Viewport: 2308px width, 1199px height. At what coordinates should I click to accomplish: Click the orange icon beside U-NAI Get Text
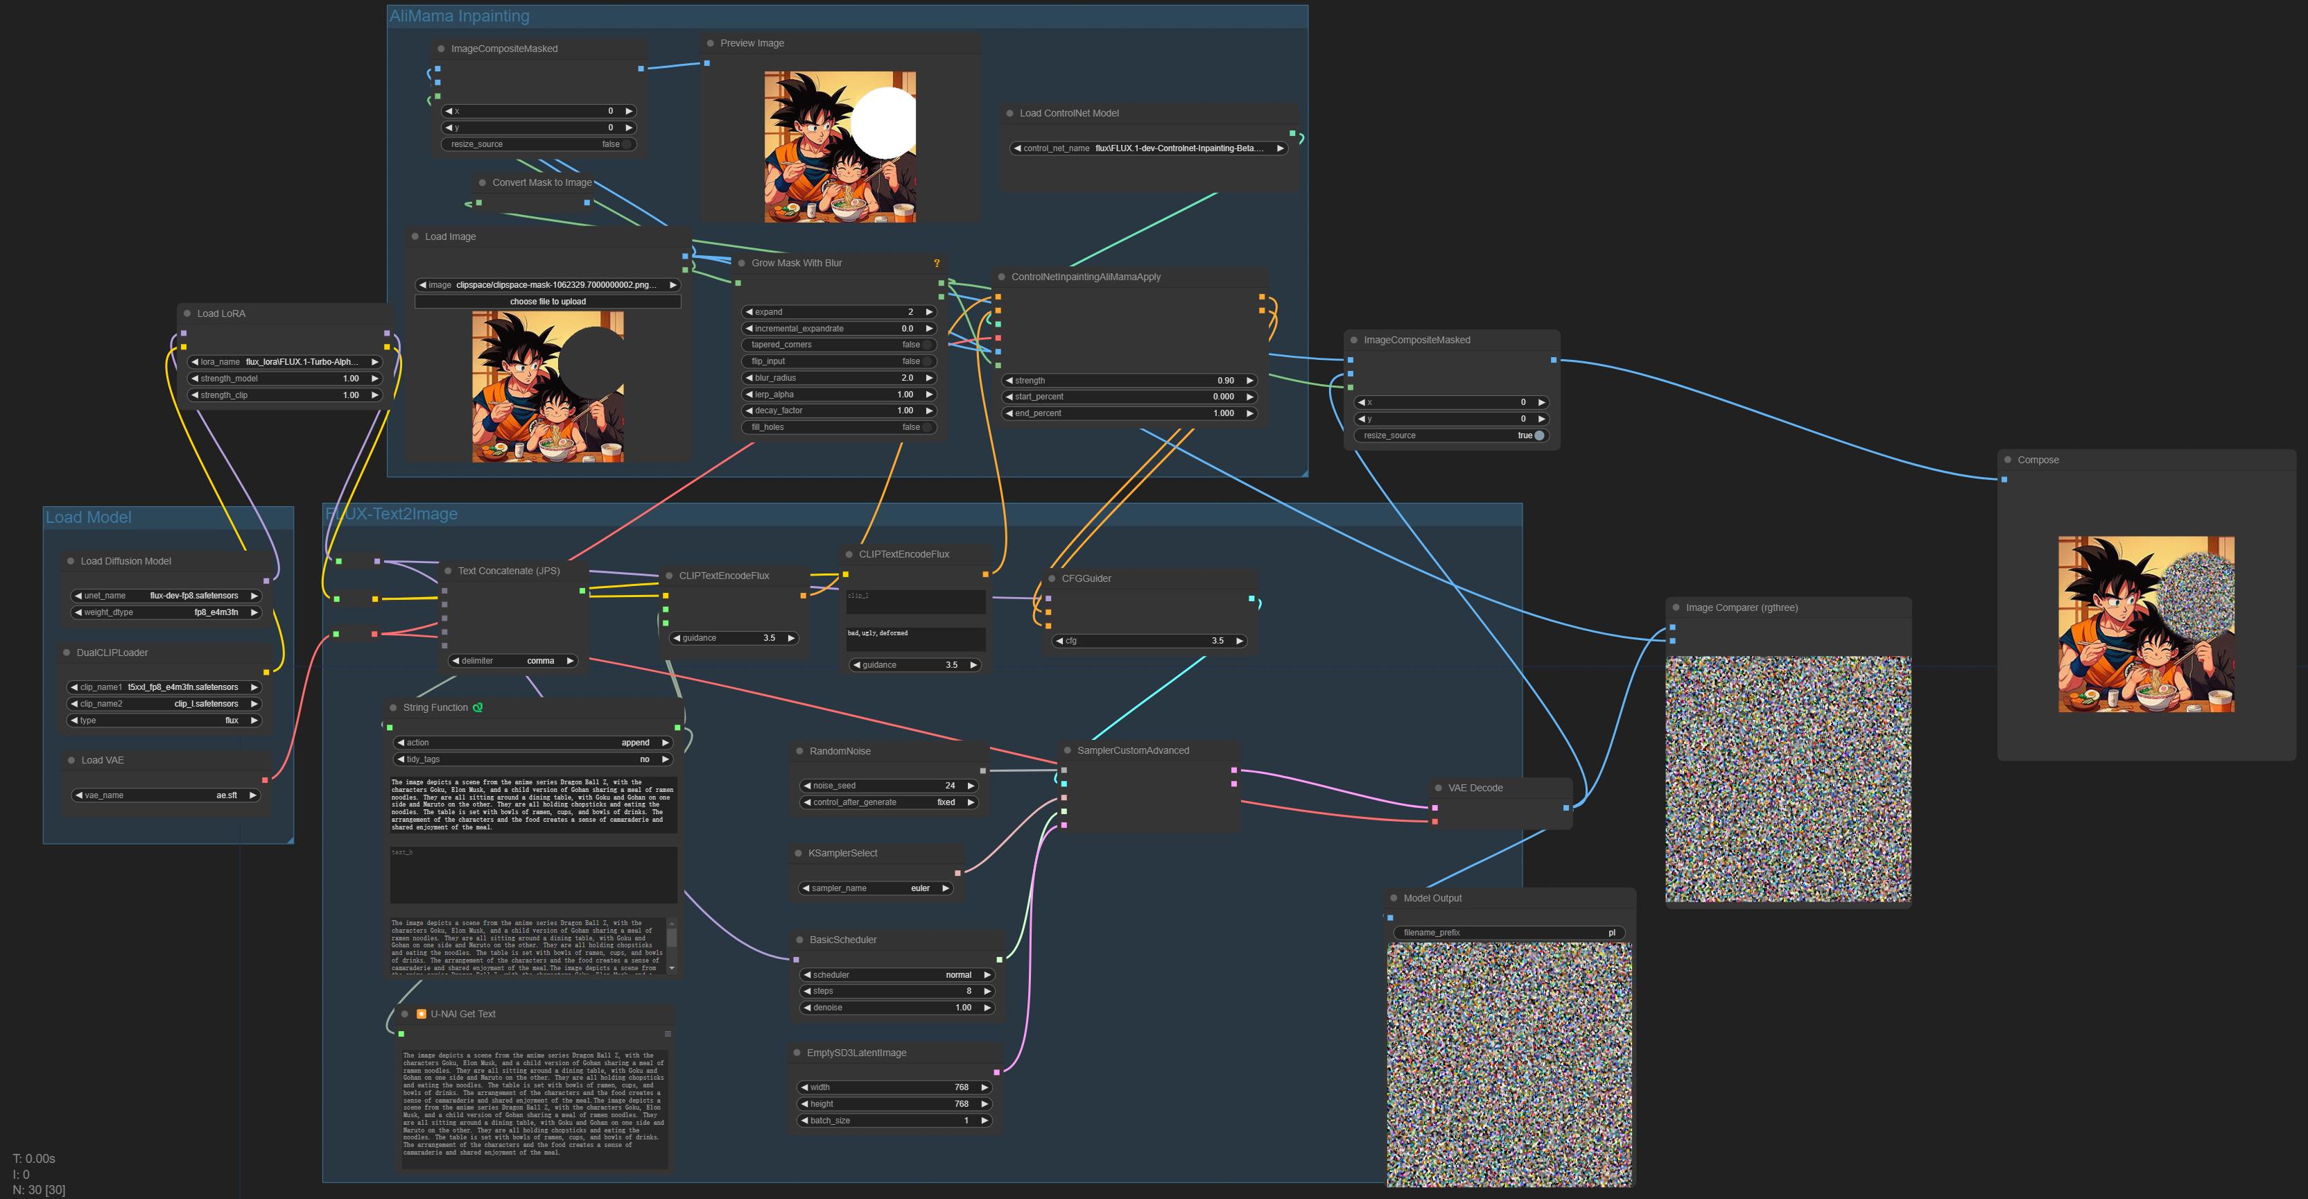tap(421, 1014)
